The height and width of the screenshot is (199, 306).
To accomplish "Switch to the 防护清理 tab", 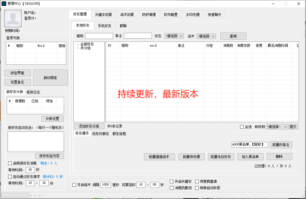I will pos(149,15).
